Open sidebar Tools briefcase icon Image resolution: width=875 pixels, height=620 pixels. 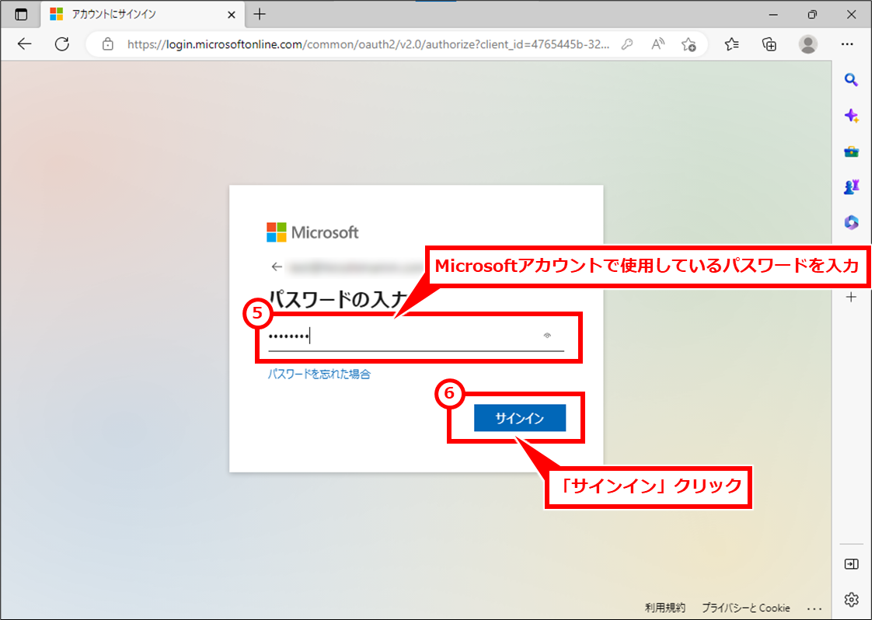851,152
